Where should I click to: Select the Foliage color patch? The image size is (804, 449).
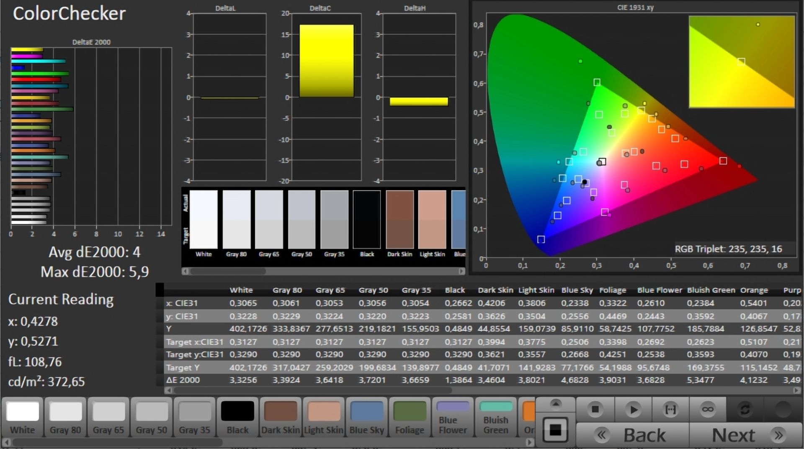410,417
